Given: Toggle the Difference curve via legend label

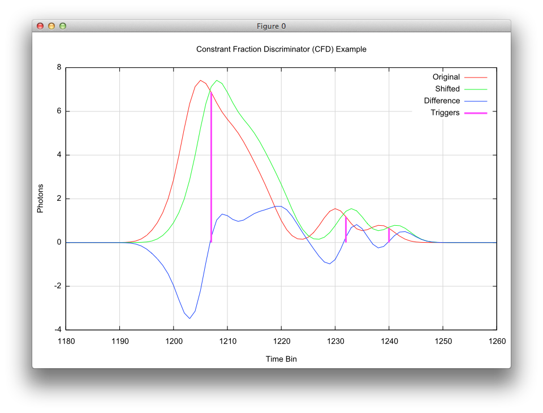Looking at the screenshot, I should pos(442,101).
